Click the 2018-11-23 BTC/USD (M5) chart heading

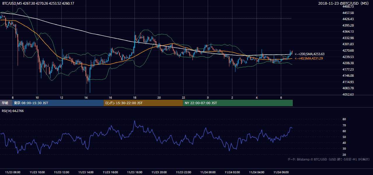point(344,3)
